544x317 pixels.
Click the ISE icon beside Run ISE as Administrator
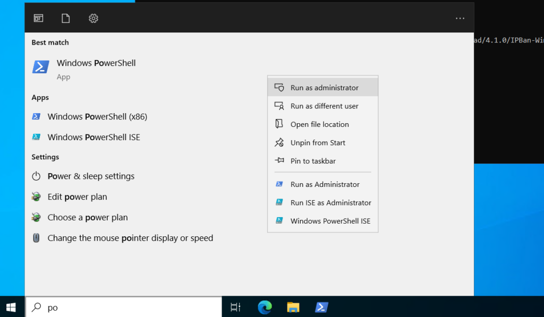[x=279, y=202]
